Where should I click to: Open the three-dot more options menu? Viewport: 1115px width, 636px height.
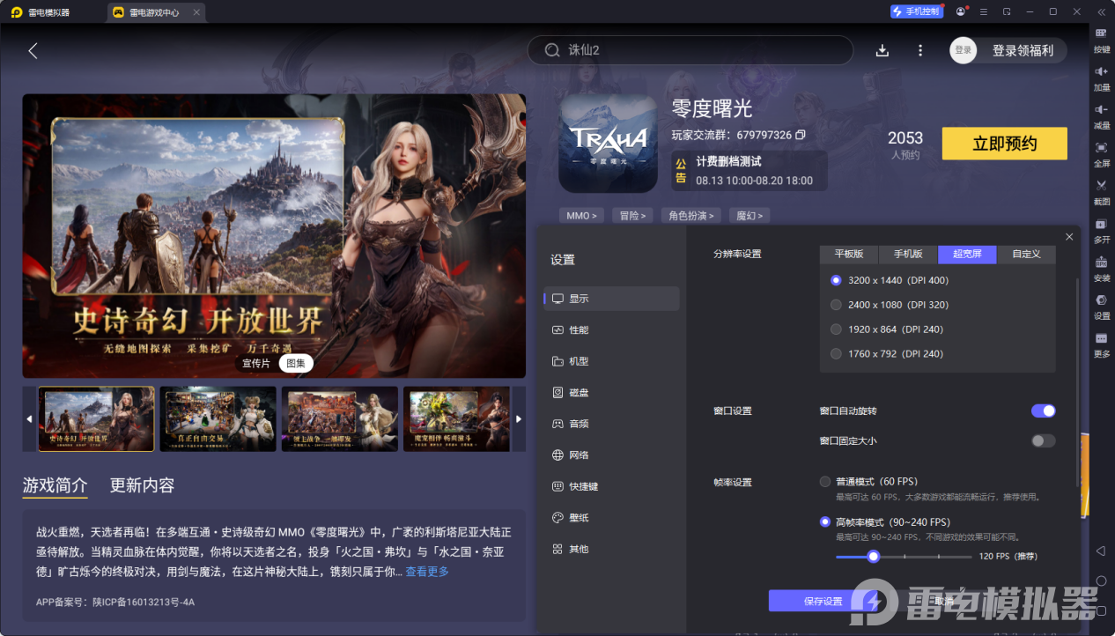point(920,50)
